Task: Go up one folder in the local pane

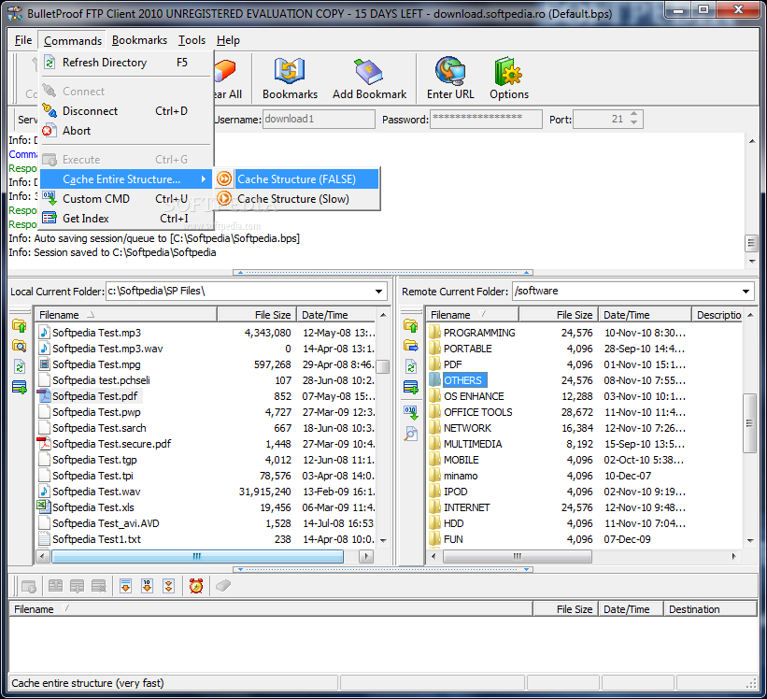Action: pyautogui.click(x=20, y=326)
